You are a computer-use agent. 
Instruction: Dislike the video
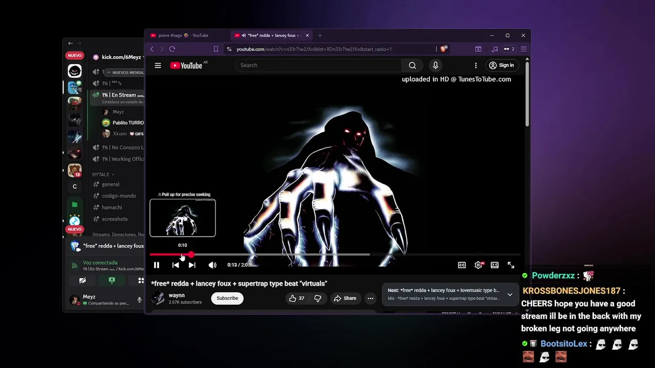(318, 298)
